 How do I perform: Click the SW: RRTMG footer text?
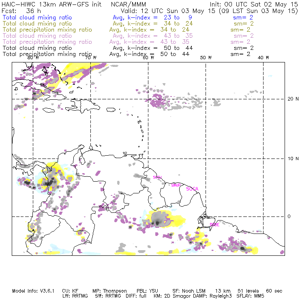108,296
